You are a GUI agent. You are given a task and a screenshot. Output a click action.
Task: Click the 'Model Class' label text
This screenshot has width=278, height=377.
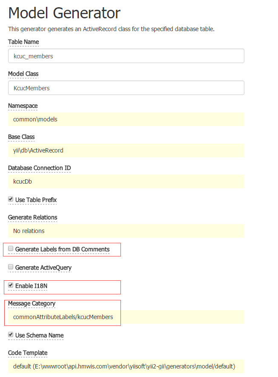click(x=23, y=74)
